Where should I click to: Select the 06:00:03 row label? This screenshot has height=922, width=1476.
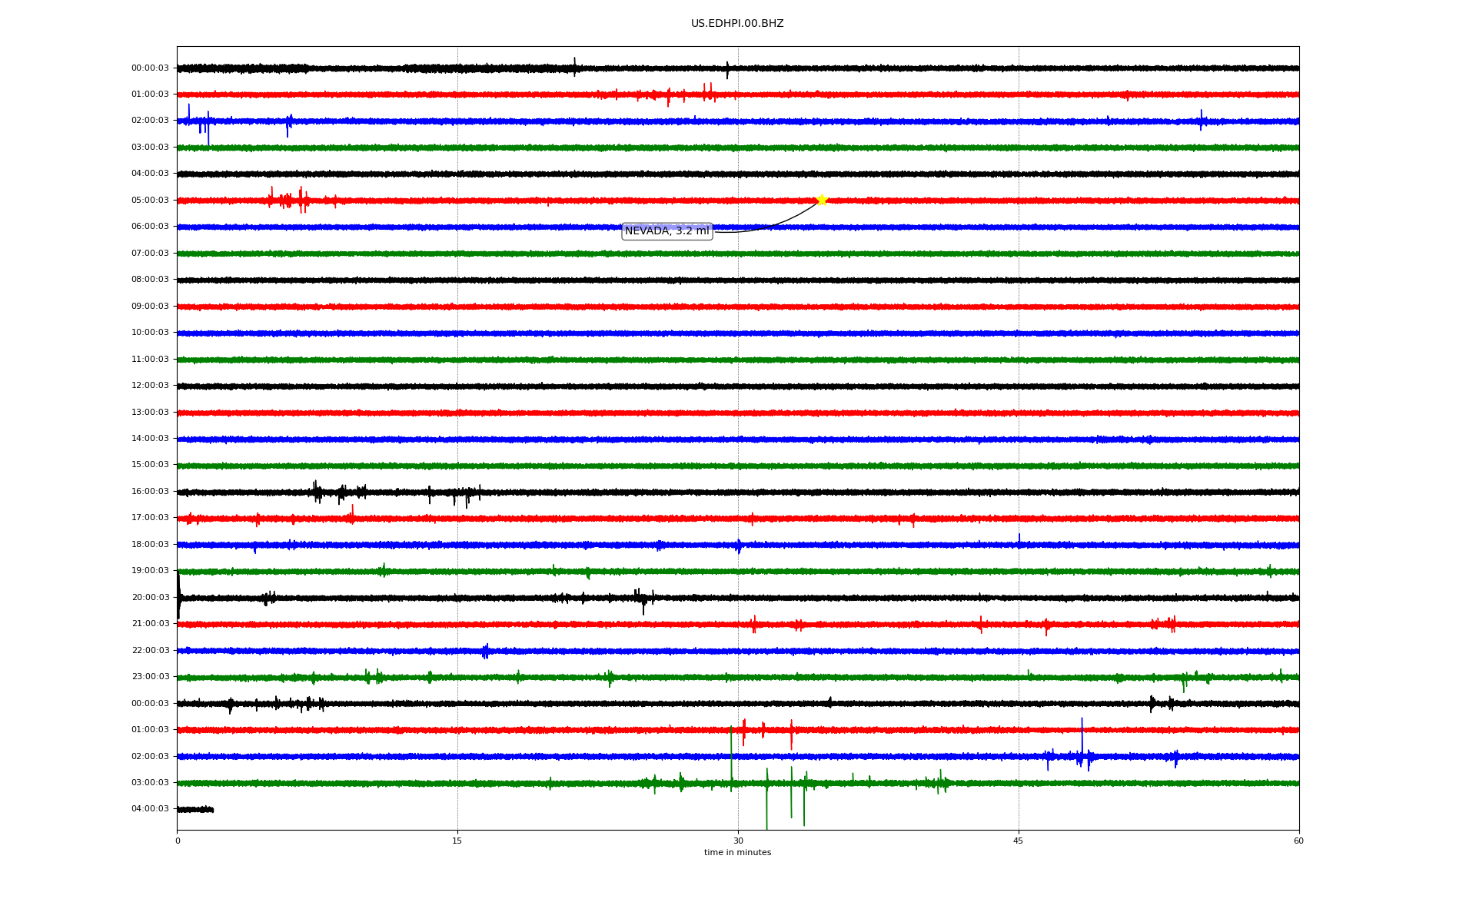pos(150,227)
